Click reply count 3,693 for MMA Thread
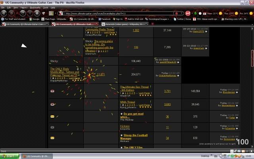Image resolution: width=254 pixels, height=159 pixels. tap(167, 105)
